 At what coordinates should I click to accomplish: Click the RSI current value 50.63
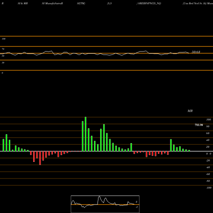click(196, 52)
